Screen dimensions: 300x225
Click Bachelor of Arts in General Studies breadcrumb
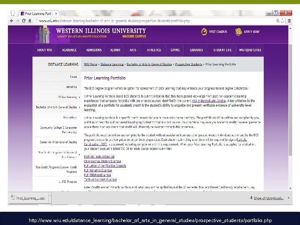click(x=149, y=64)
